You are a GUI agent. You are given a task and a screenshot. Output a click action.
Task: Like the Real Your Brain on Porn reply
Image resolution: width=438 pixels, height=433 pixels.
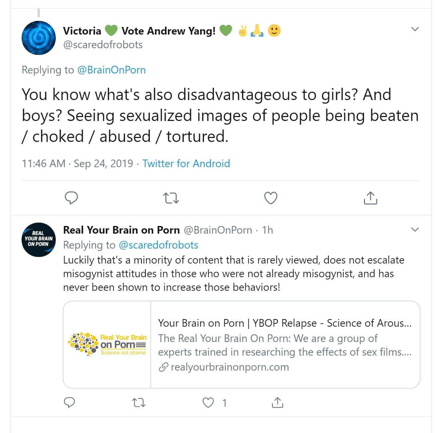[208, 403]
